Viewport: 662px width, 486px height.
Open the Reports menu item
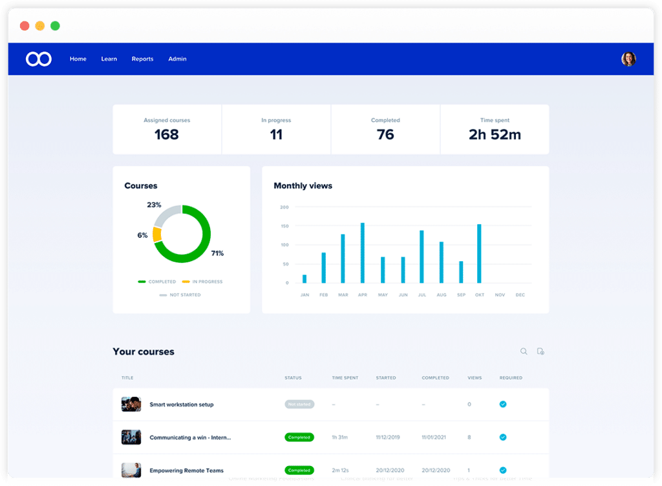coord(142,59)
